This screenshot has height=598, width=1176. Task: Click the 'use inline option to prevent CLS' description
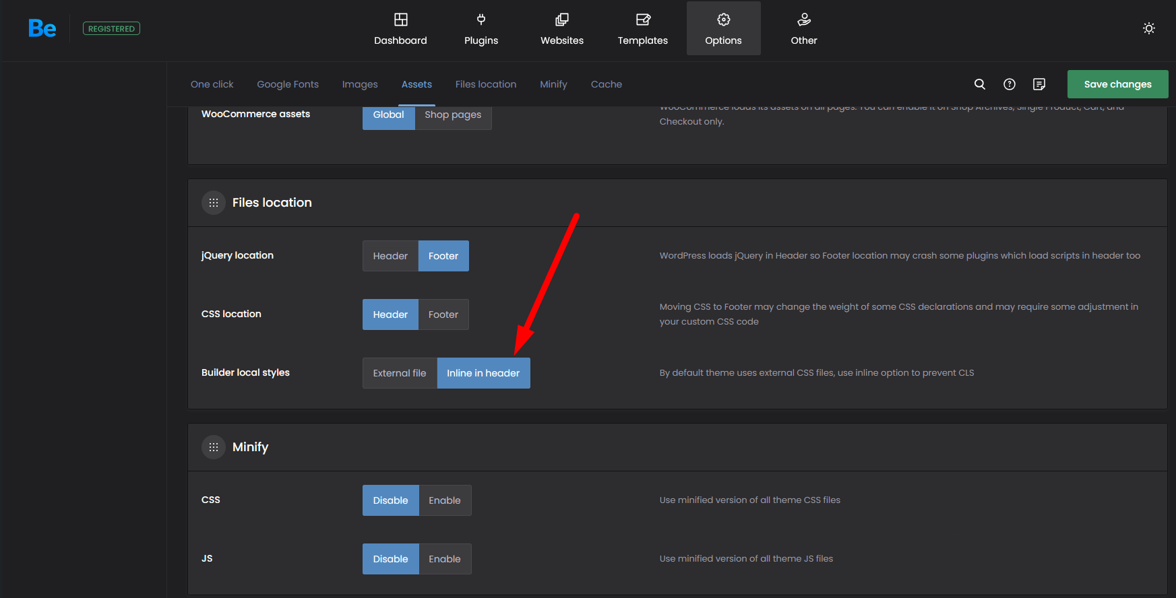[817, 372]
